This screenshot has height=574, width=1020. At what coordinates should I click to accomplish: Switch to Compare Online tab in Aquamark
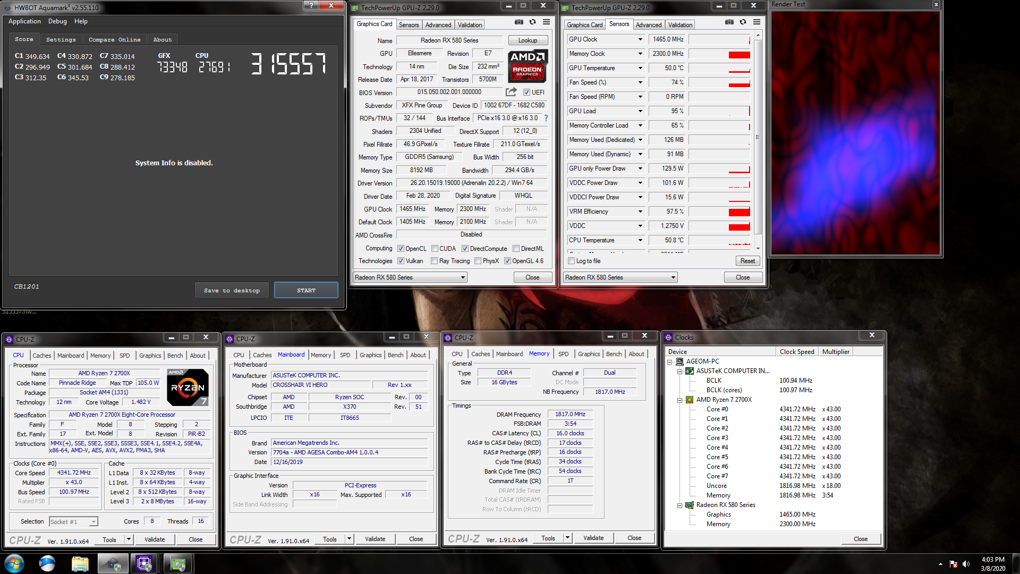(x=115, y=39)
